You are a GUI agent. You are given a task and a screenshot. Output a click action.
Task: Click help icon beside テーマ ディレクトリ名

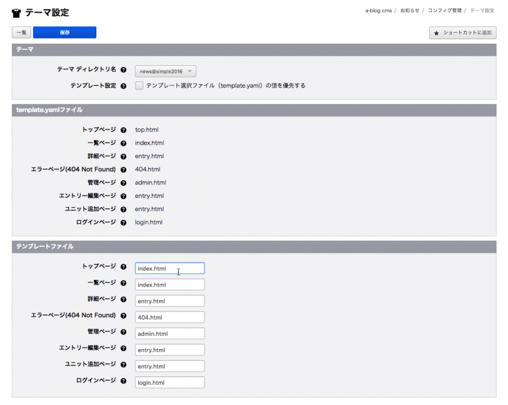tap(124, 69)
